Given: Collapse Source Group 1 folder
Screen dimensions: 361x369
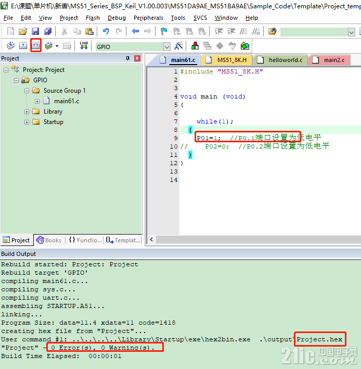Looking at the screenshot, I should pyautogui.click(x=27, y=91).
